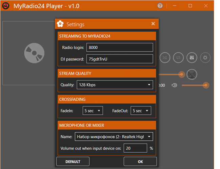Close the Settings dialog

pos(153,24)
